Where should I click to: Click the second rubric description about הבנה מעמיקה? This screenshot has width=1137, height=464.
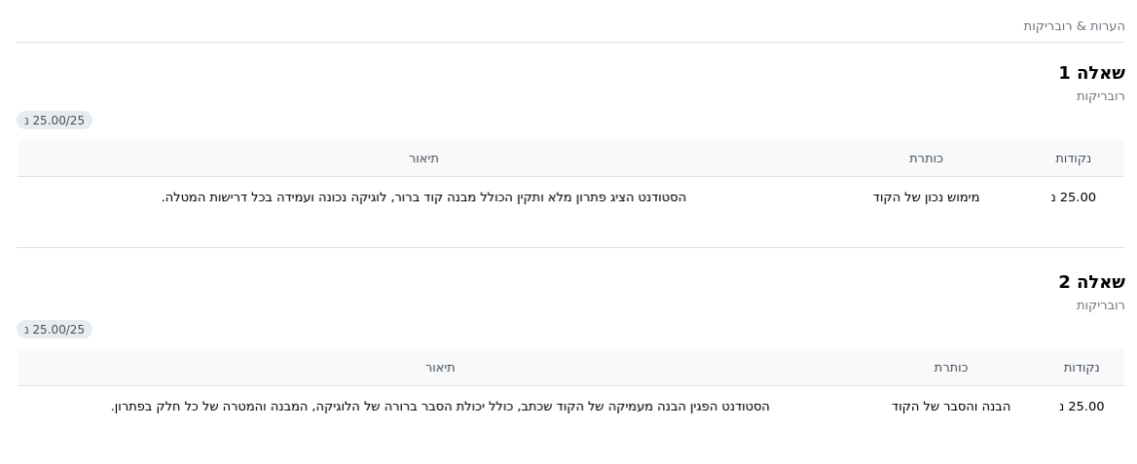point(440,407)
